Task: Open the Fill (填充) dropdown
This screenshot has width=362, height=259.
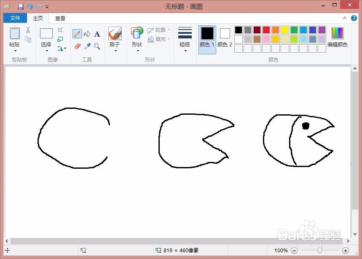Action: pyautogui.click(x=159, y=39)
